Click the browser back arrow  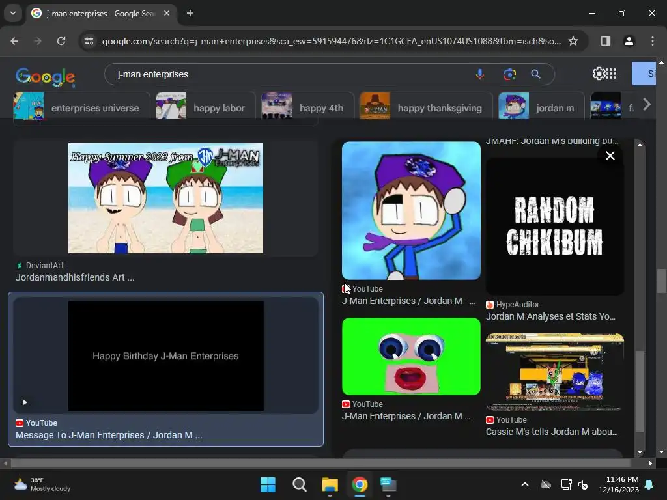point(14,41)
